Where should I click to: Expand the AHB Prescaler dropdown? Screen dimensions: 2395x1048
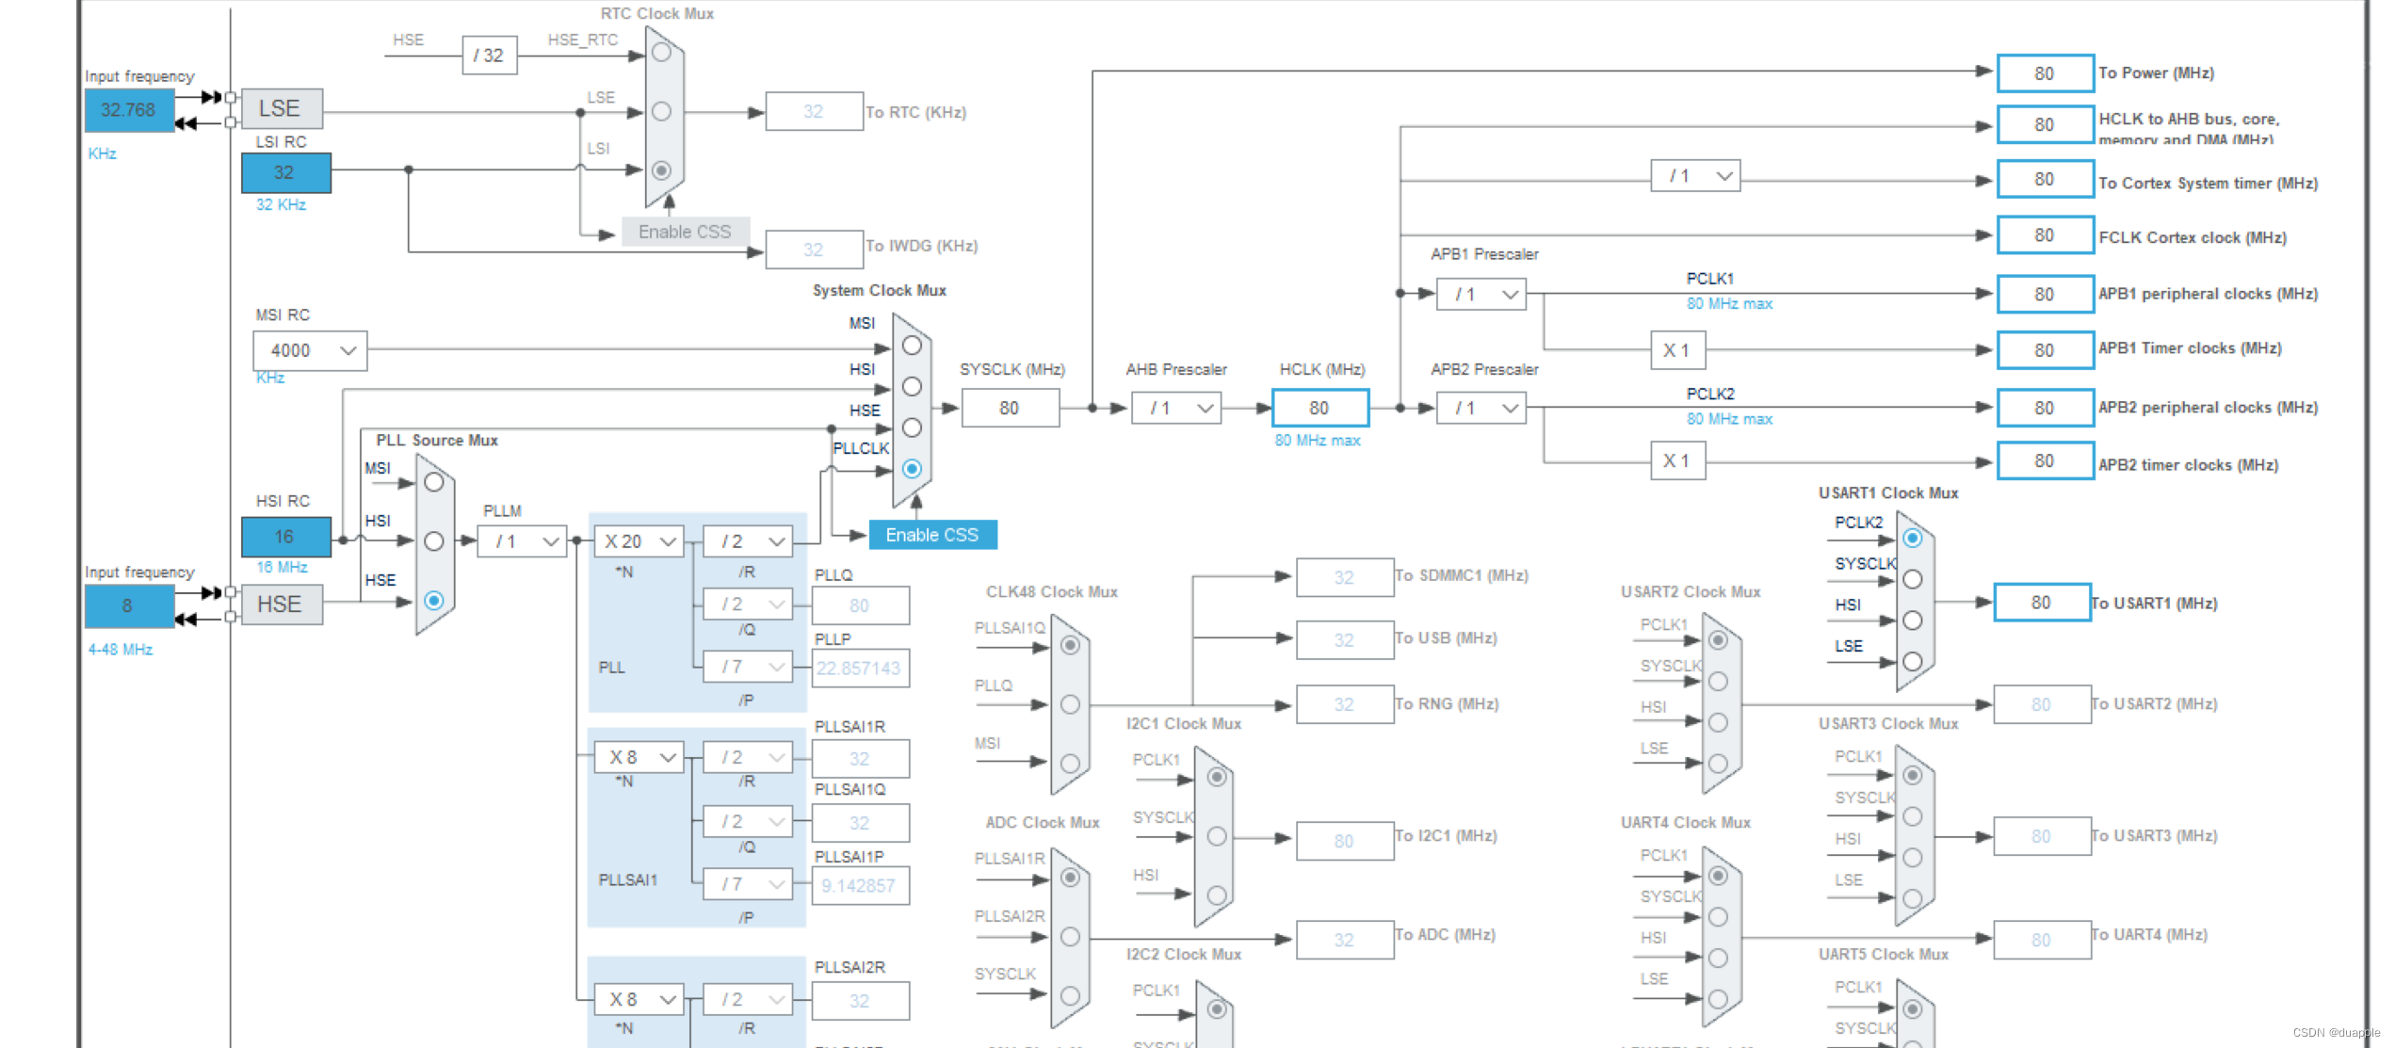coord(1176,408)
